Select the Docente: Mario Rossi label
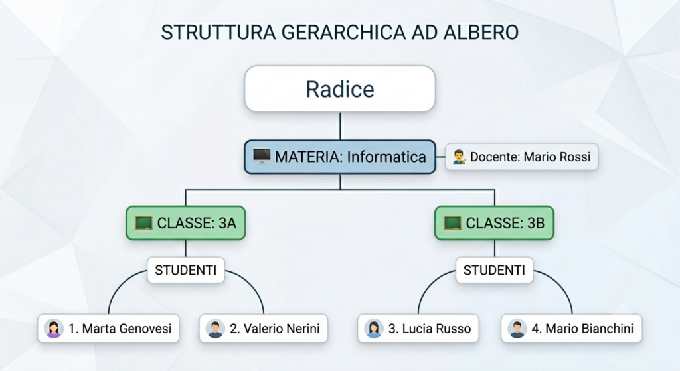This screenshot has width=680, height=371. click(x=522, y=157)
